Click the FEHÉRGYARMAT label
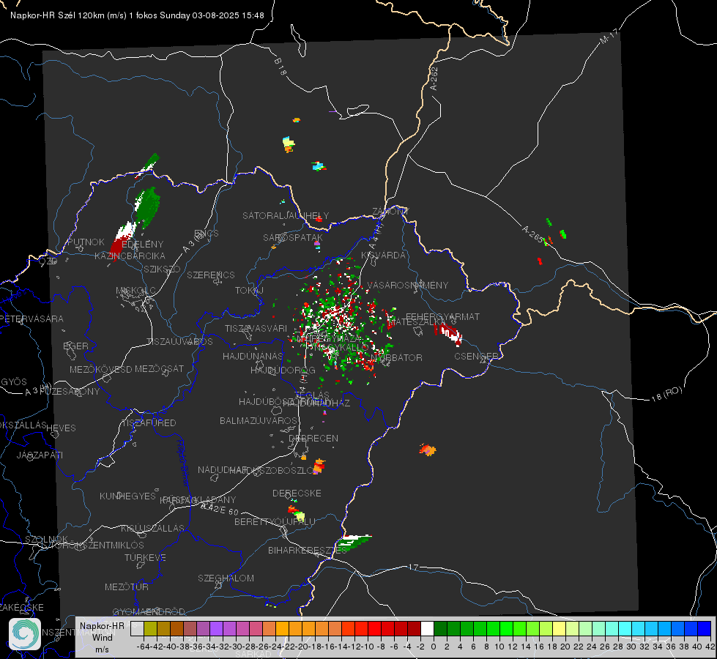Screen dimensions: 717x659 click(442, 316)
